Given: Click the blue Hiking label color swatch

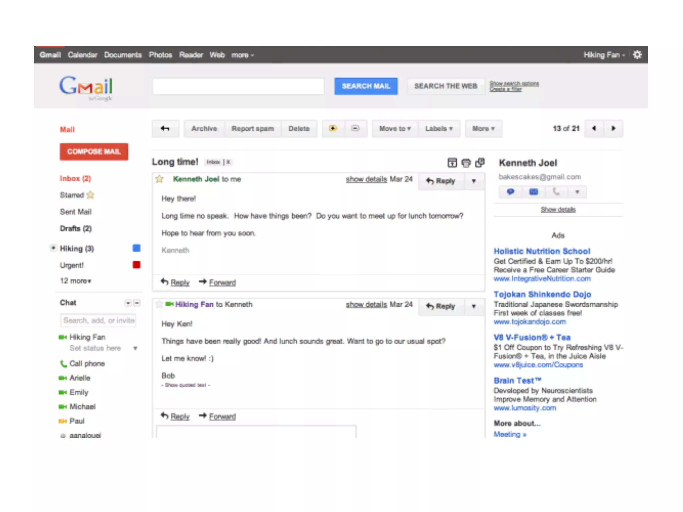Looking at the screenshot, I should coord(136,248).
